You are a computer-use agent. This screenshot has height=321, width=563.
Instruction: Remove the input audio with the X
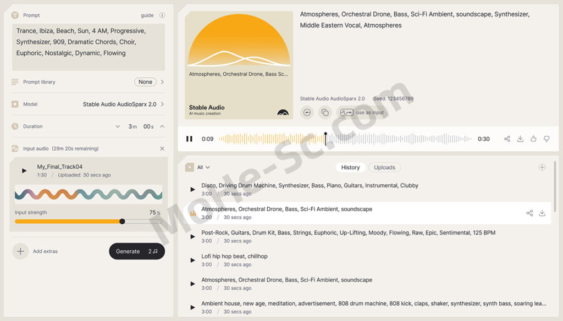pos(162,148)
